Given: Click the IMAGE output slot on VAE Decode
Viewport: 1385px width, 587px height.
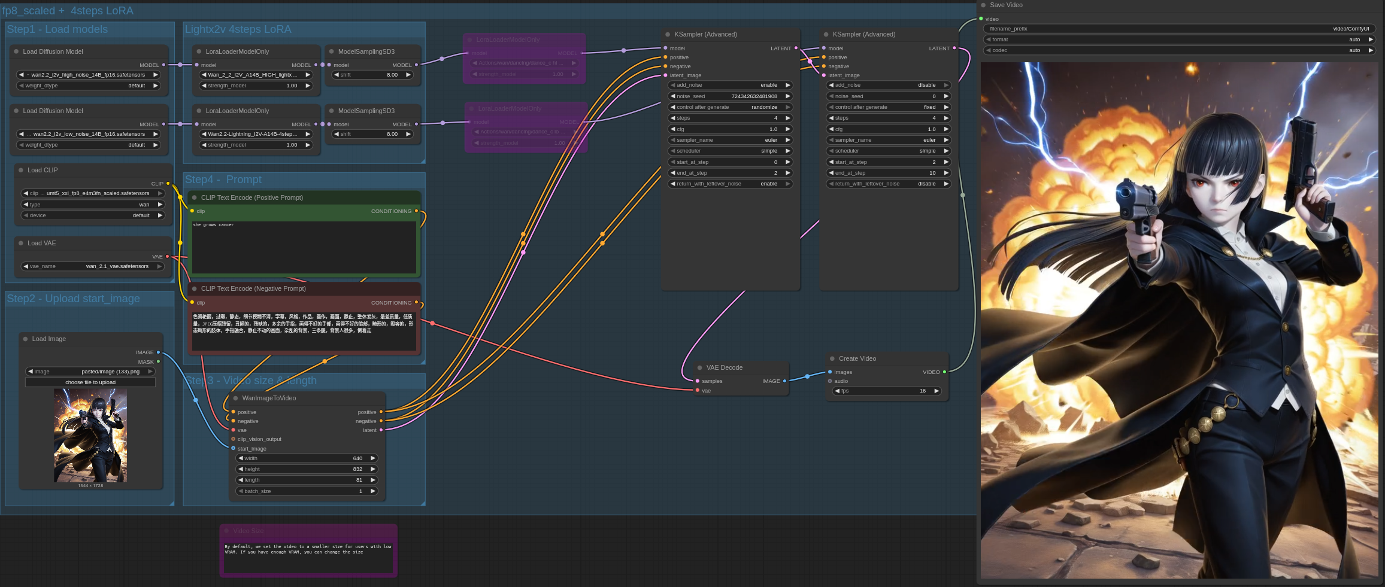Looking at the screenshot, I should coord(785,381).
